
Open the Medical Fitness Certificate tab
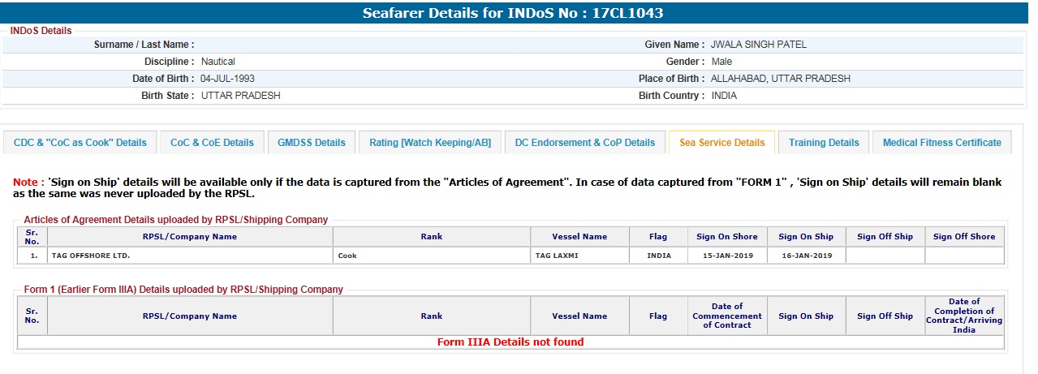(x=941, y=143)
